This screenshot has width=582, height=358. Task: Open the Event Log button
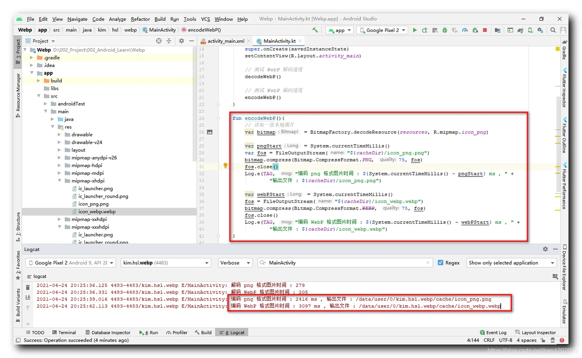click(493, 332)
